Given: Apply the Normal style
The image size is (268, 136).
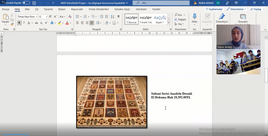Looking at the screenshot, I should tap(132, 19).
